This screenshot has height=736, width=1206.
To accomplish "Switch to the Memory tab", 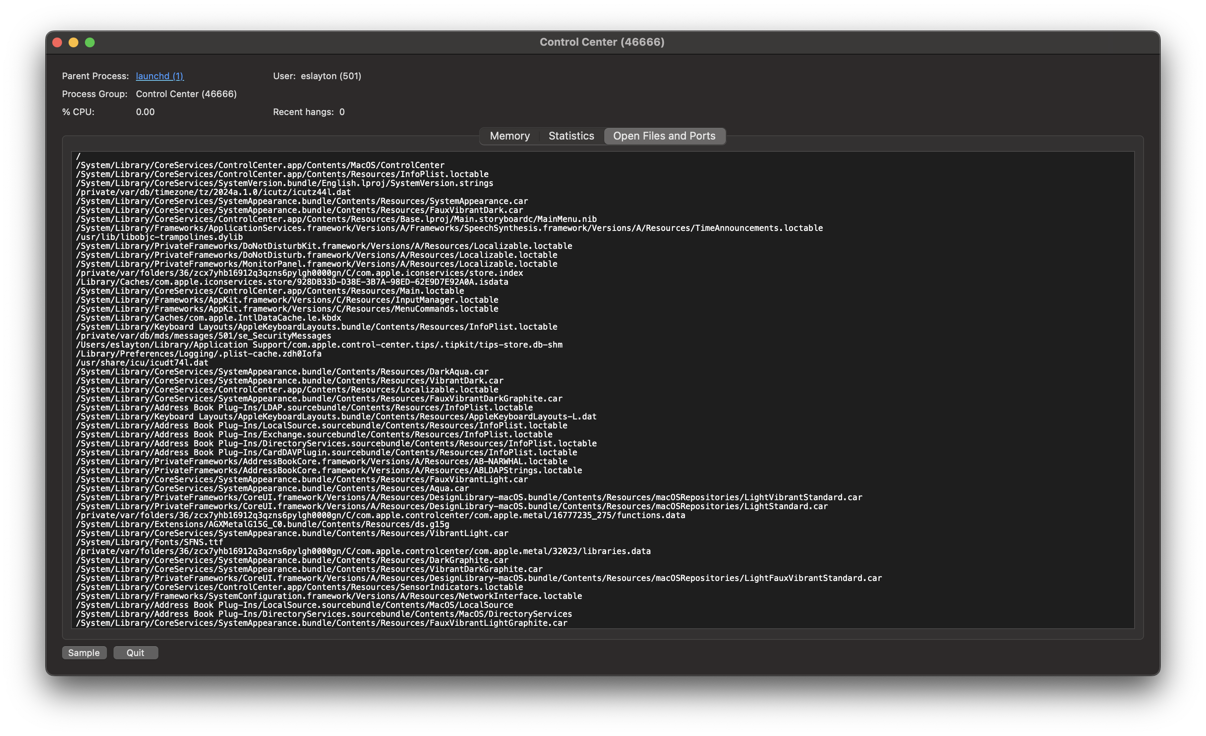I will click(510, 136).
